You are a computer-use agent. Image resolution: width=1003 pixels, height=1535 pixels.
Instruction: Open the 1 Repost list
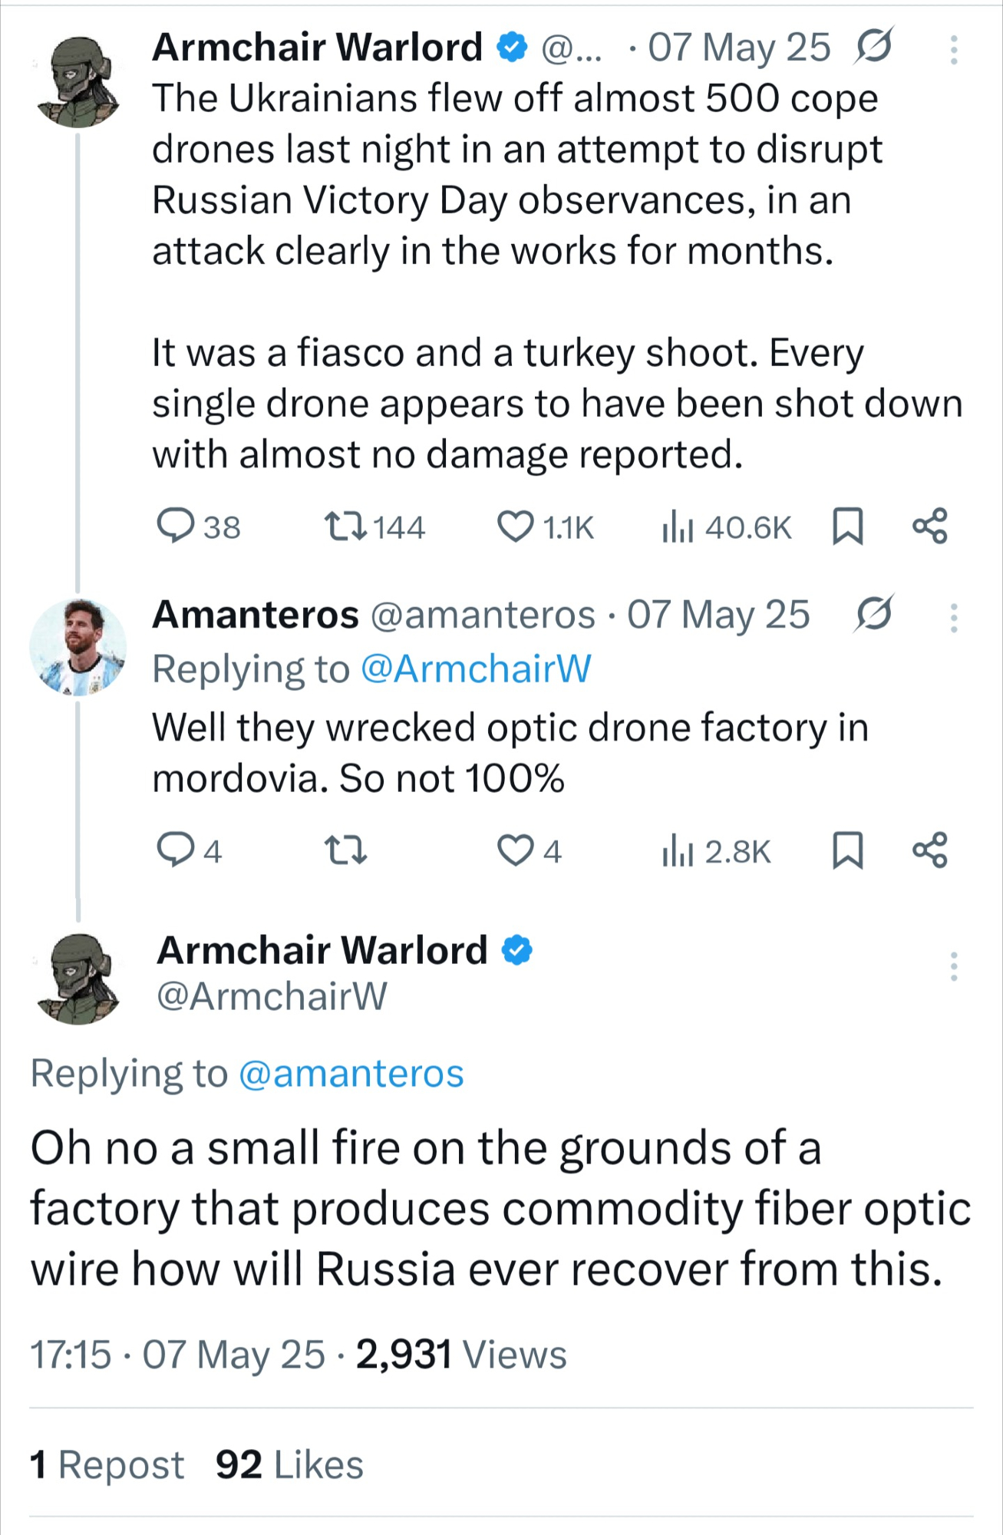[x=107, y=1464]
